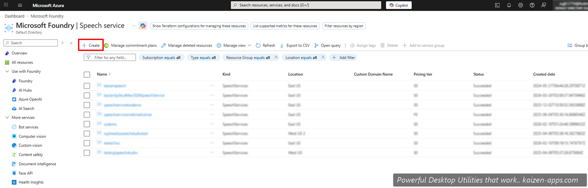Open the Resource Group equals all filter
The height and width of the screenshot is (188, 588).
pyautogui.click(x=248, y=58)
